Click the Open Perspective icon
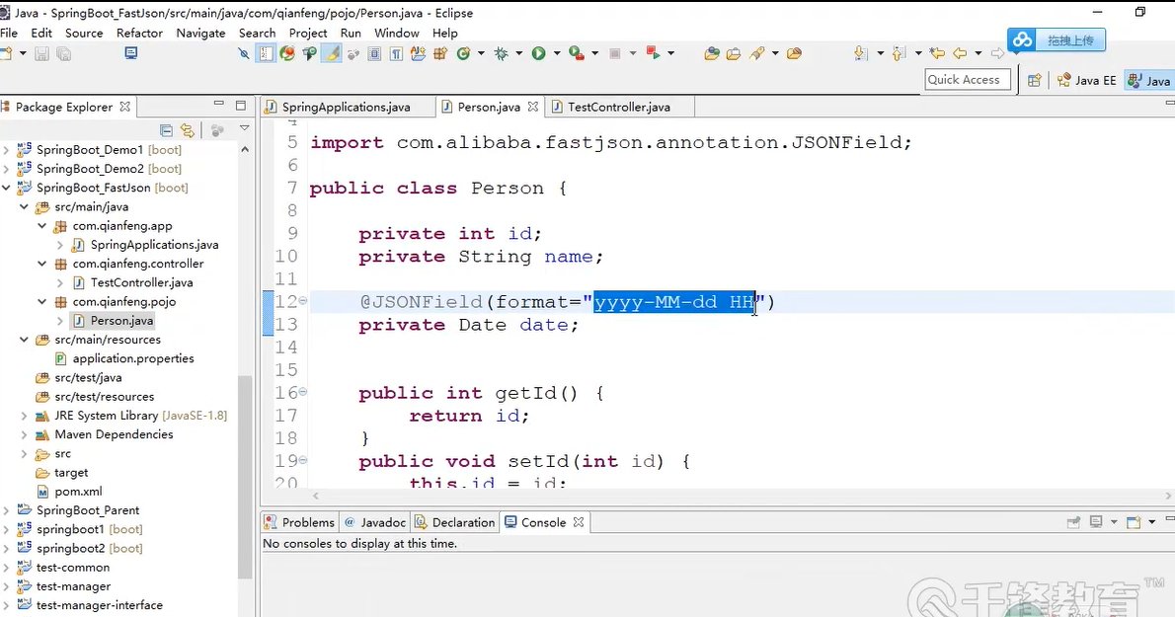The image size is (1175, 617). (x=1034, y=80)
